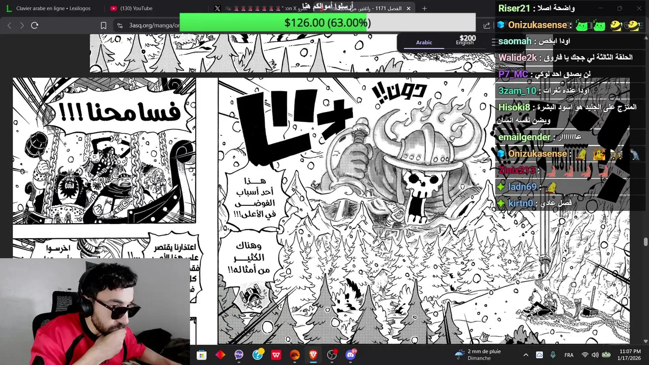
Task: Click the chat username 3zam_10
Action: [x=517, y=91]
